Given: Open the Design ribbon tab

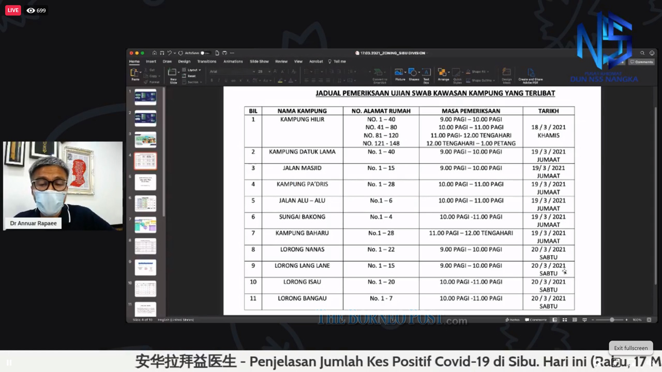Looking at the screenshot, I should click(x=184, y=61).
